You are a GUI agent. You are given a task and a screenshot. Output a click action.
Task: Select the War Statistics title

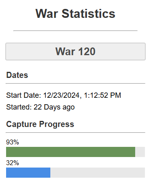point(75,13)
